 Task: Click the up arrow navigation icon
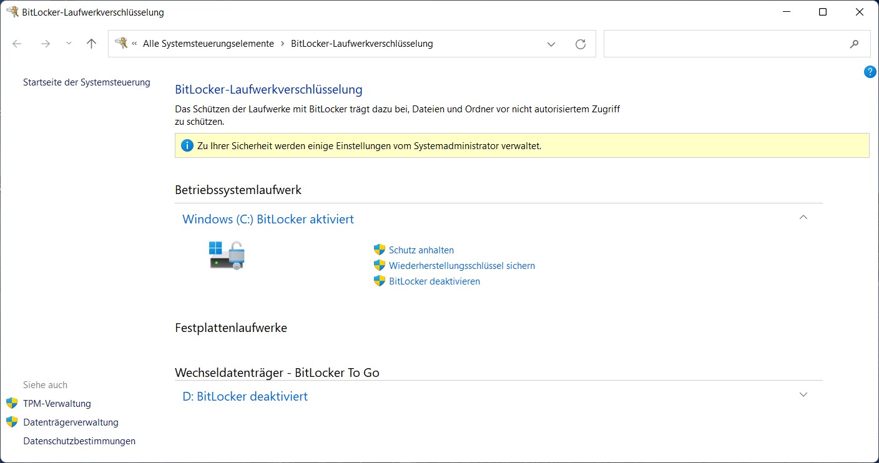click(x=92, y=44)
